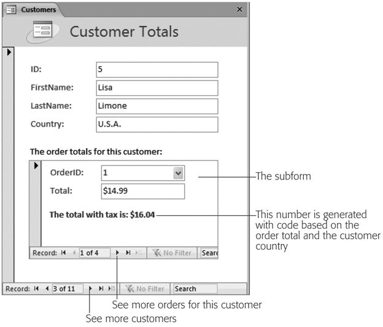The image size is (383, 327).
Task: Click the form logo beside Customer Totals title
Action: click(42, 31)
